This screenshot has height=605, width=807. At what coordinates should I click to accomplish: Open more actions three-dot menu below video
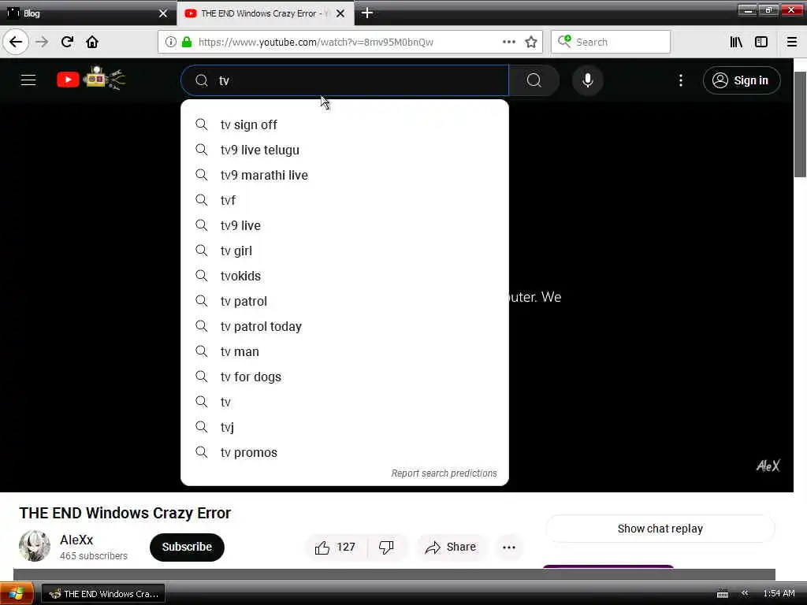[x=509, y=547]
